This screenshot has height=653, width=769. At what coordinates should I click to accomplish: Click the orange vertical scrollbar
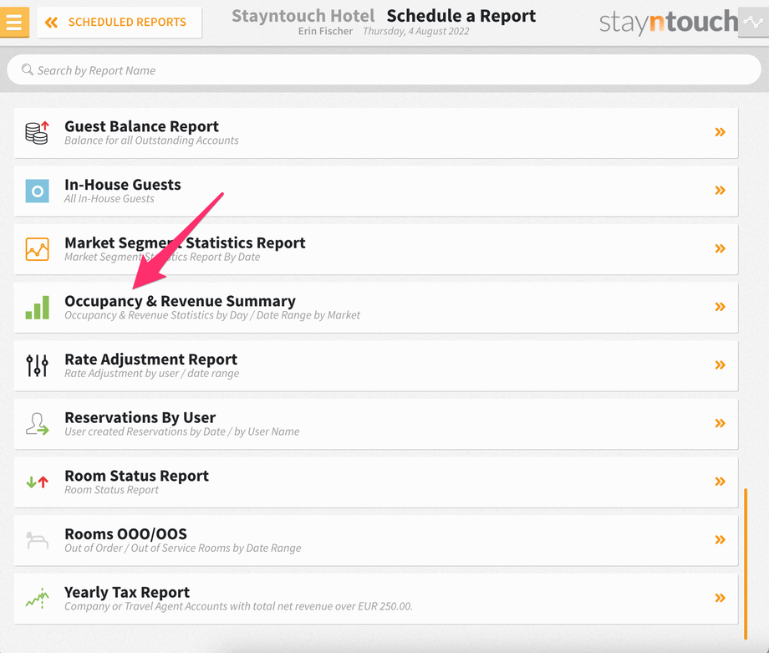(x=746, y=564)
